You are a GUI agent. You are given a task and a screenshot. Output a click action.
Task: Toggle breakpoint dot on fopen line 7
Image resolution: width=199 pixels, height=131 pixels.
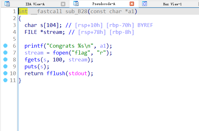5,53
